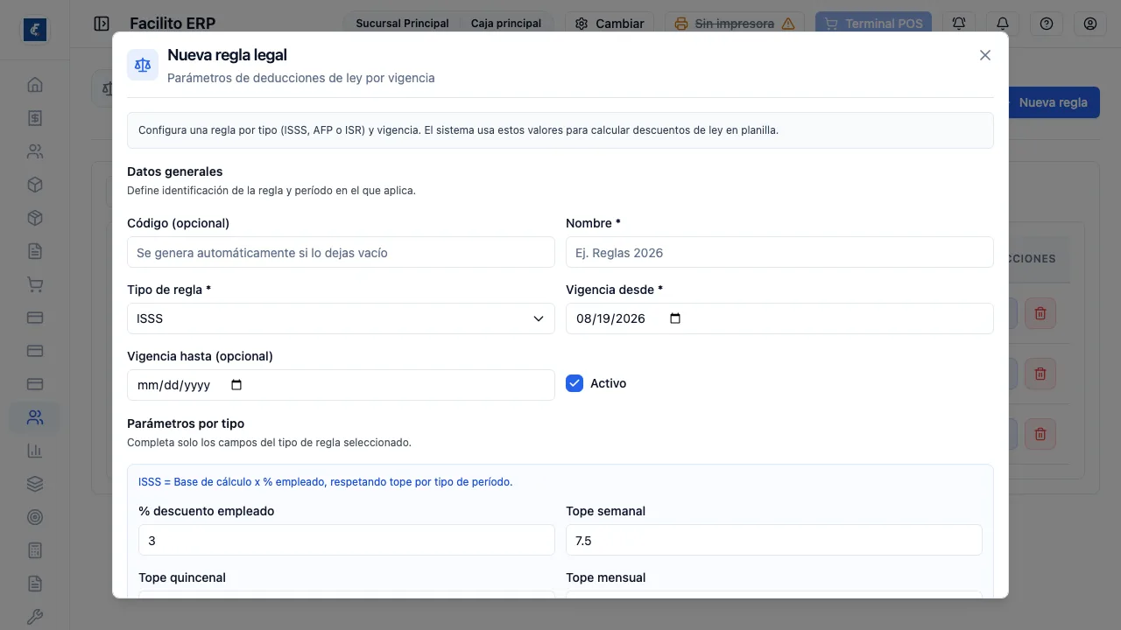Click the Tope quincenal label
The height and width of the screenshot is (630, 1121).
coord(182,577)
